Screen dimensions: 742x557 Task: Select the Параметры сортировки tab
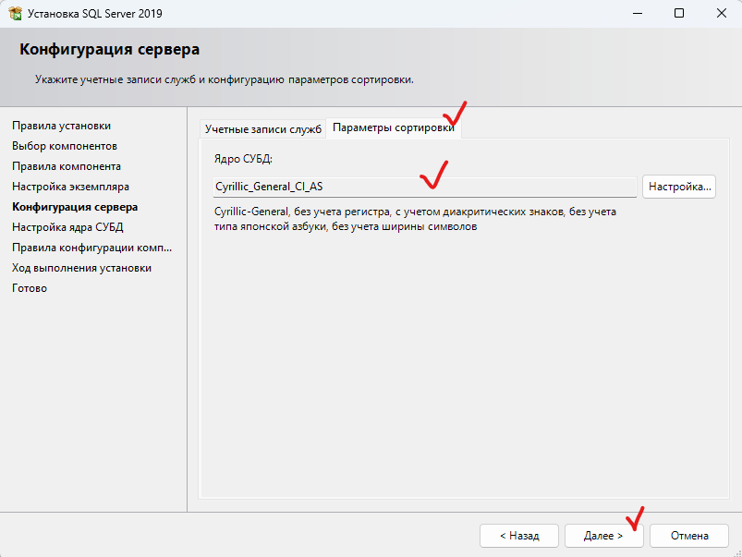tap(394, 127)
